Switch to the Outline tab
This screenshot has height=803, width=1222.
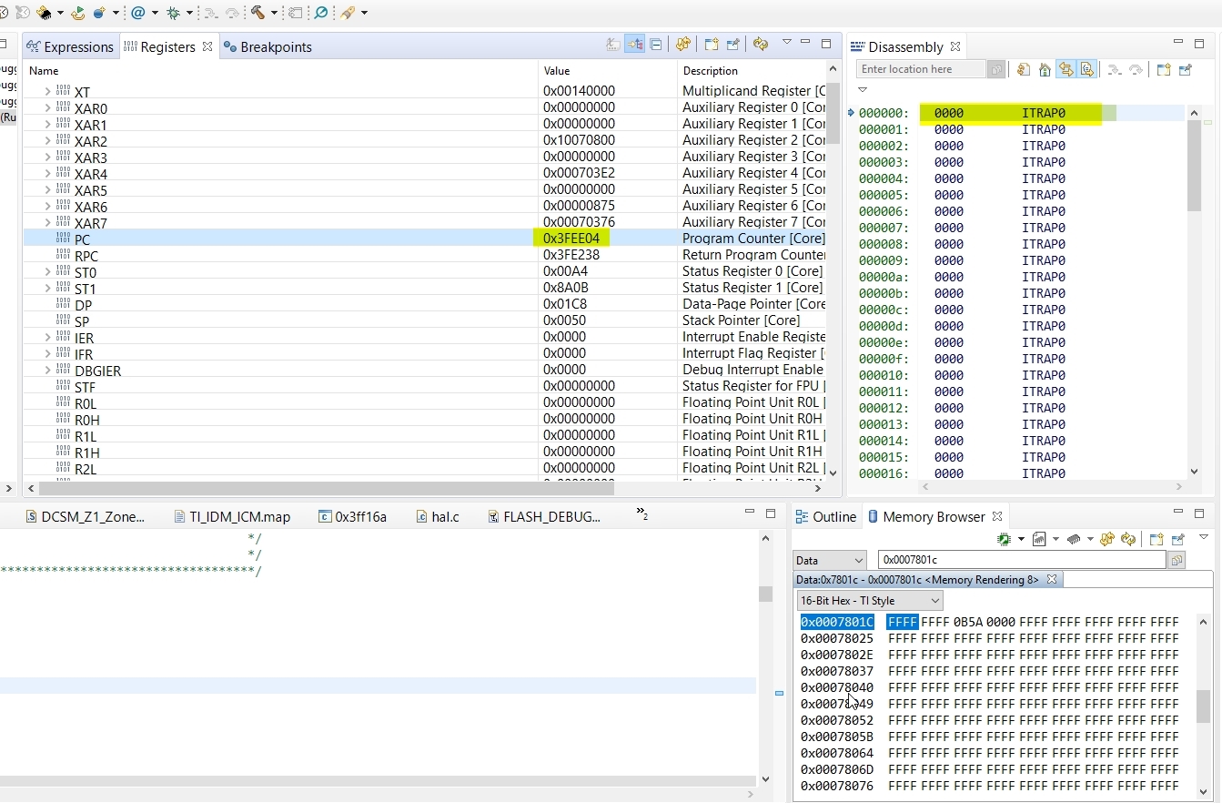point(825,516)
